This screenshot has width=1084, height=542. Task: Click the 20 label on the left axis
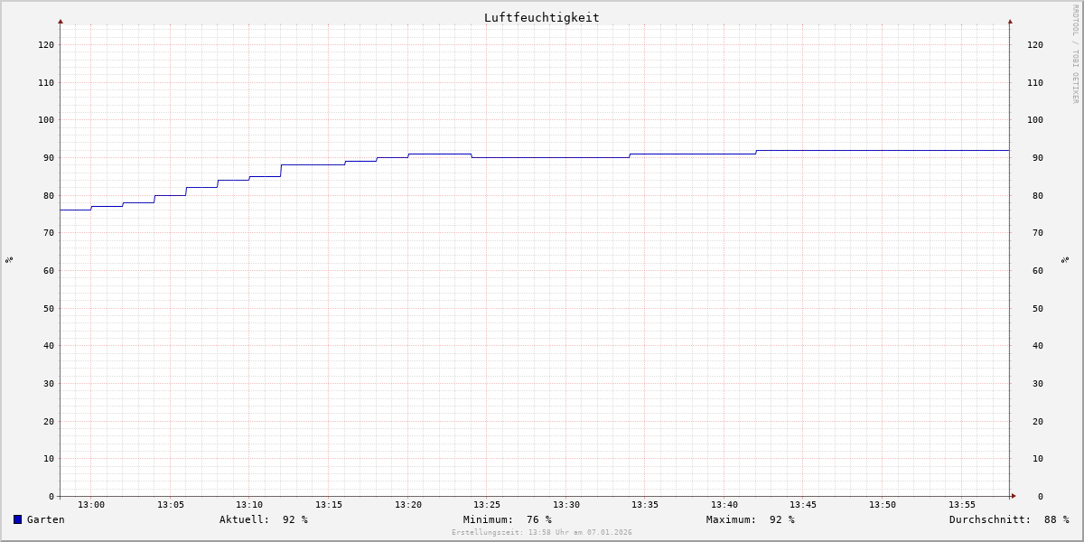click(49, 422)
